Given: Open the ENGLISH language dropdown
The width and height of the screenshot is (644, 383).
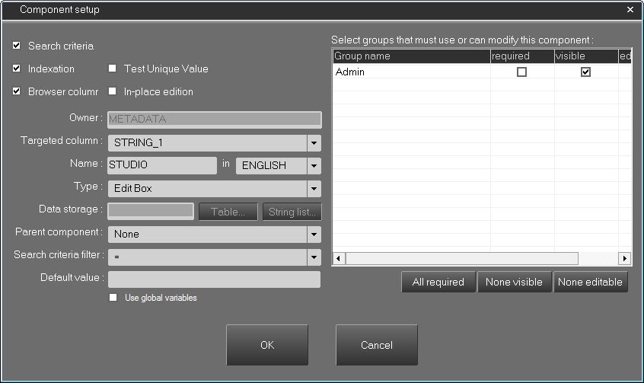Looking at the screenshot, I should (x=314, y=166).
